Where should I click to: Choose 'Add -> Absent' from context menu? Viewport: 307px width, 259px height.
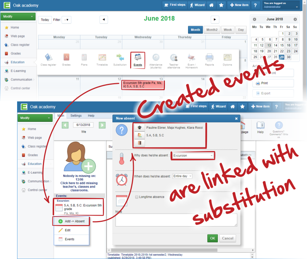pyautogui.click(x=71, y=221)
